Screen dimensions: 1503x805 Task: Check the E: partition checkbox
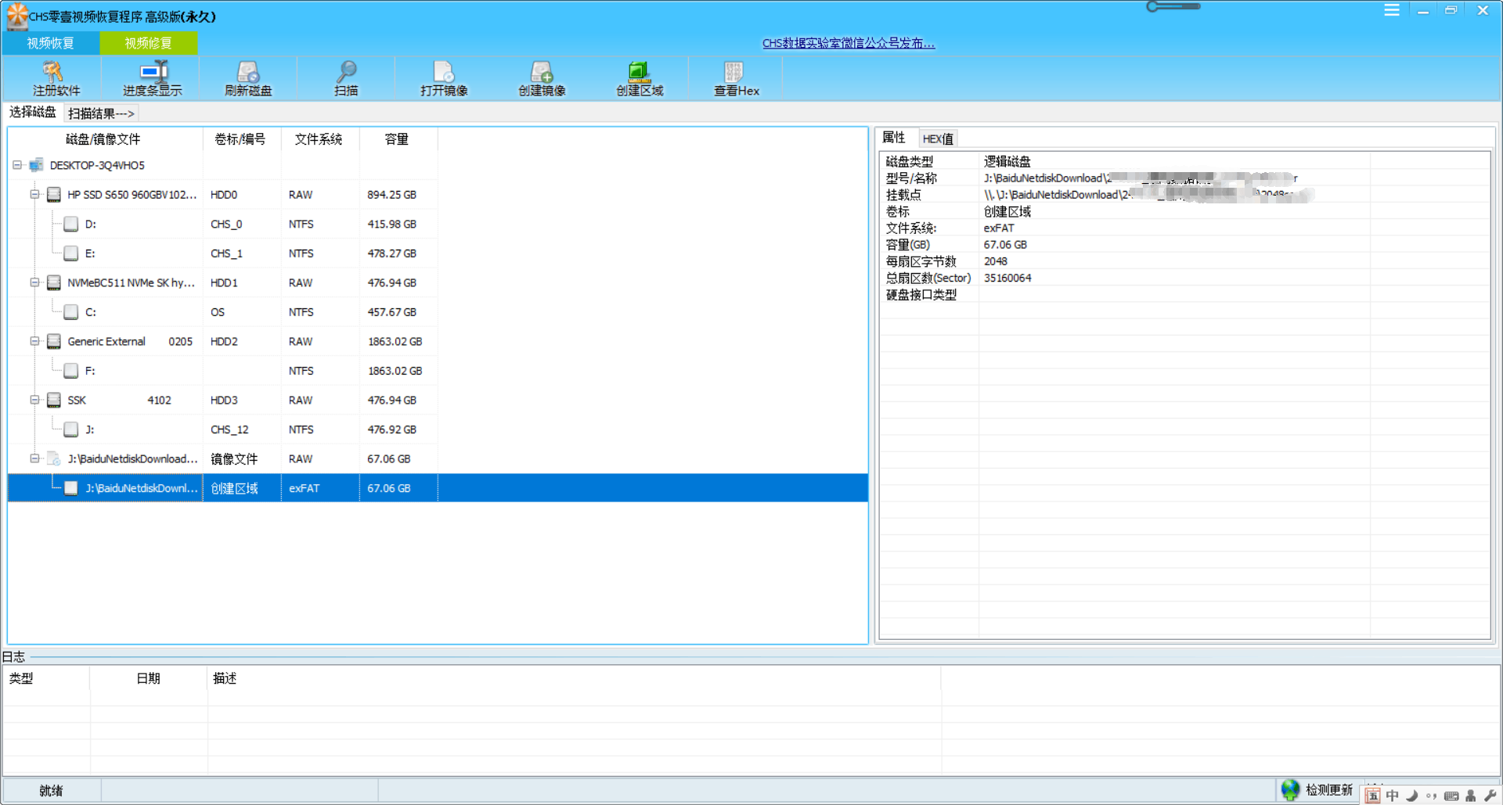(x=71, y=253)
